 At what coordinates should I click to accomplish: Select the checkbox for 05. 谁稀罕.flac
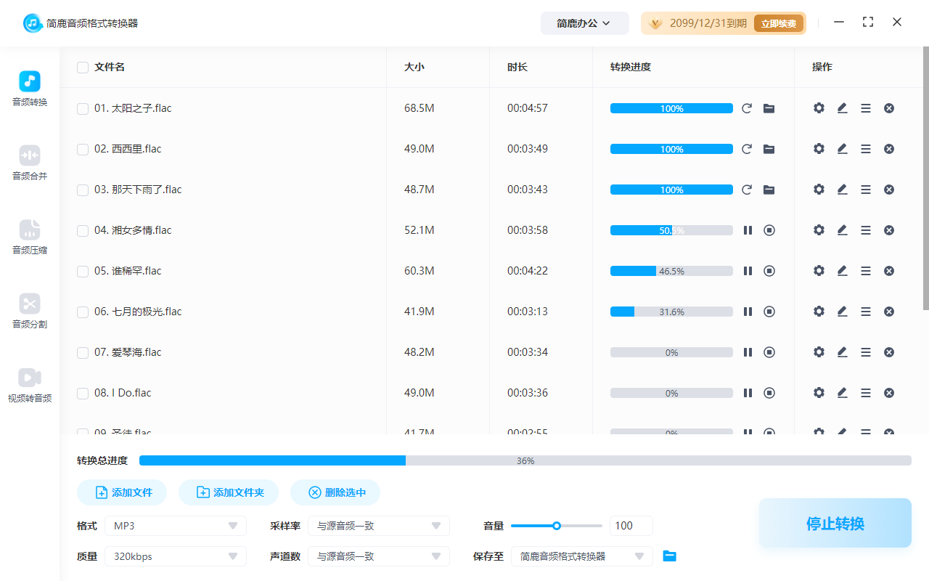click(x=83, y=271)
